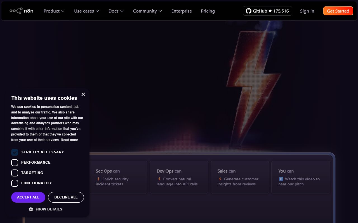Open the Community dropdown
This screenshot has height=223, width=358.
coord(147,11)
